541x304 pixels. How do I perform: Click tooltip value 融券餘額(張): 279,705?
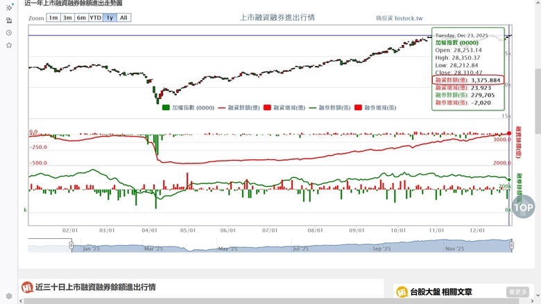(x=465, y=95)
